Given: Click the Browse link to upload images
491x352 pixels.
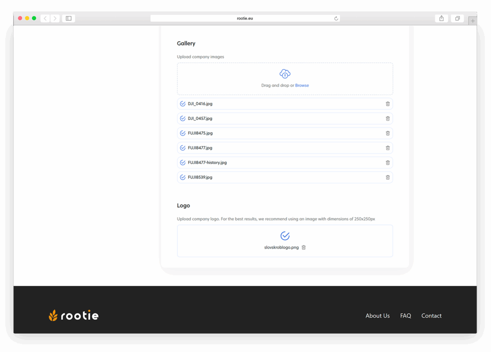Looking at the screenshot, I should point(302,85).
